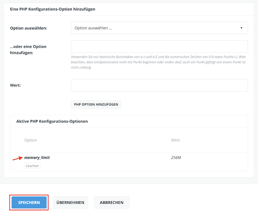Select the 256M value cell
This screenshot has height=211, width=258.
tap(176, 158)
